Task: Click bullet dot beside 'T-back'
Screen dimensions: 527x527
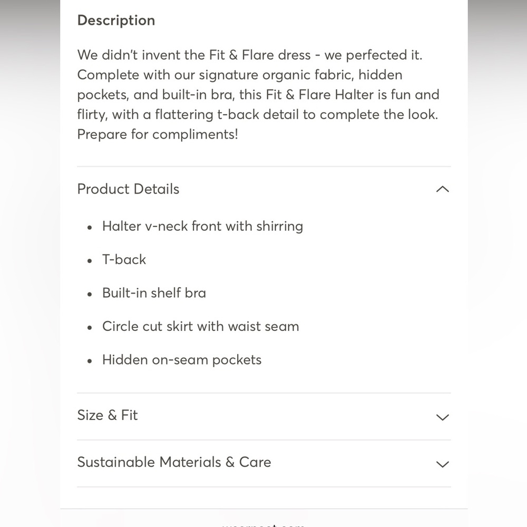Action: pos(90,261)
